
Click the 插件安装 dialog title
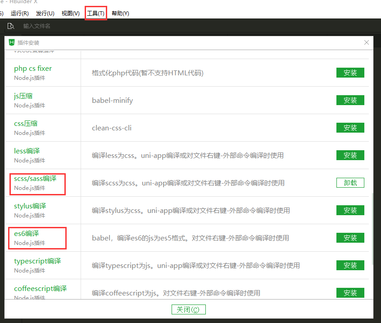(28, 42)
